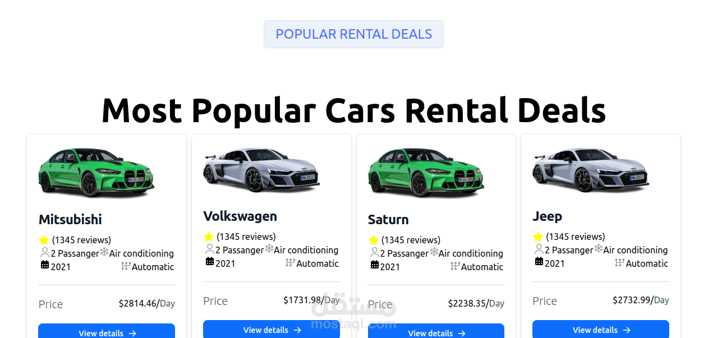Click the Jeep car title
The height and width of the screenshot is (338, 708).
(x=547, y=216)
